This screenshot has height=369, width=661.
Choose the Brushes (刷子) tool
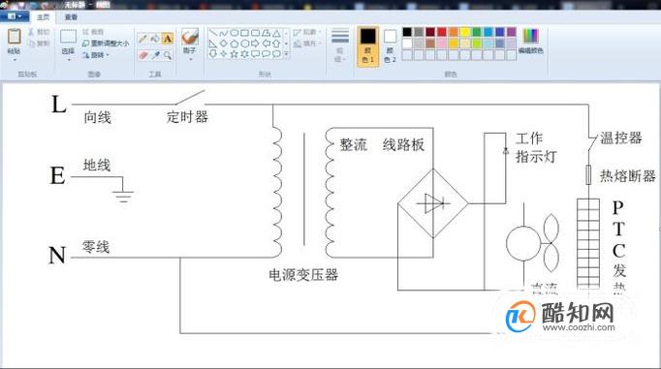coord(190,42)
